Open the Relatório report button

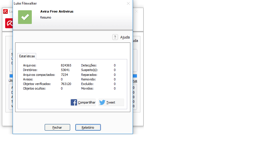pyautogui.click(x=88, y=127)
